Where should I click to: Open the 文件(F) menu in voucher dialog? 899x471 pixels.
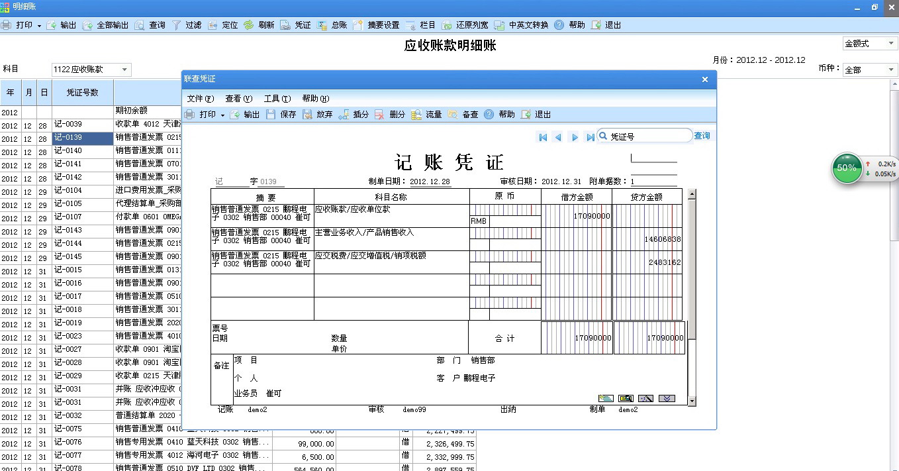click(x=201, y=99)
